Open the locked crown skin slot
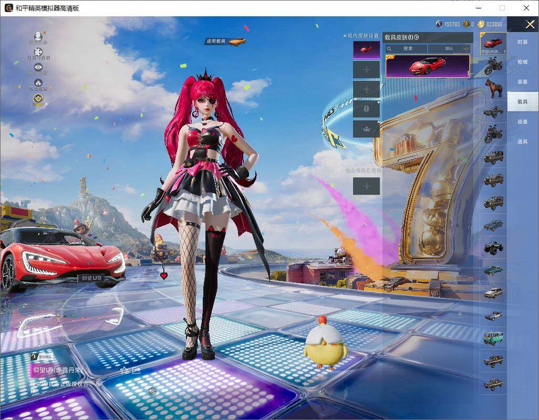This screenshot has width=539, height=420. [367, 129]
